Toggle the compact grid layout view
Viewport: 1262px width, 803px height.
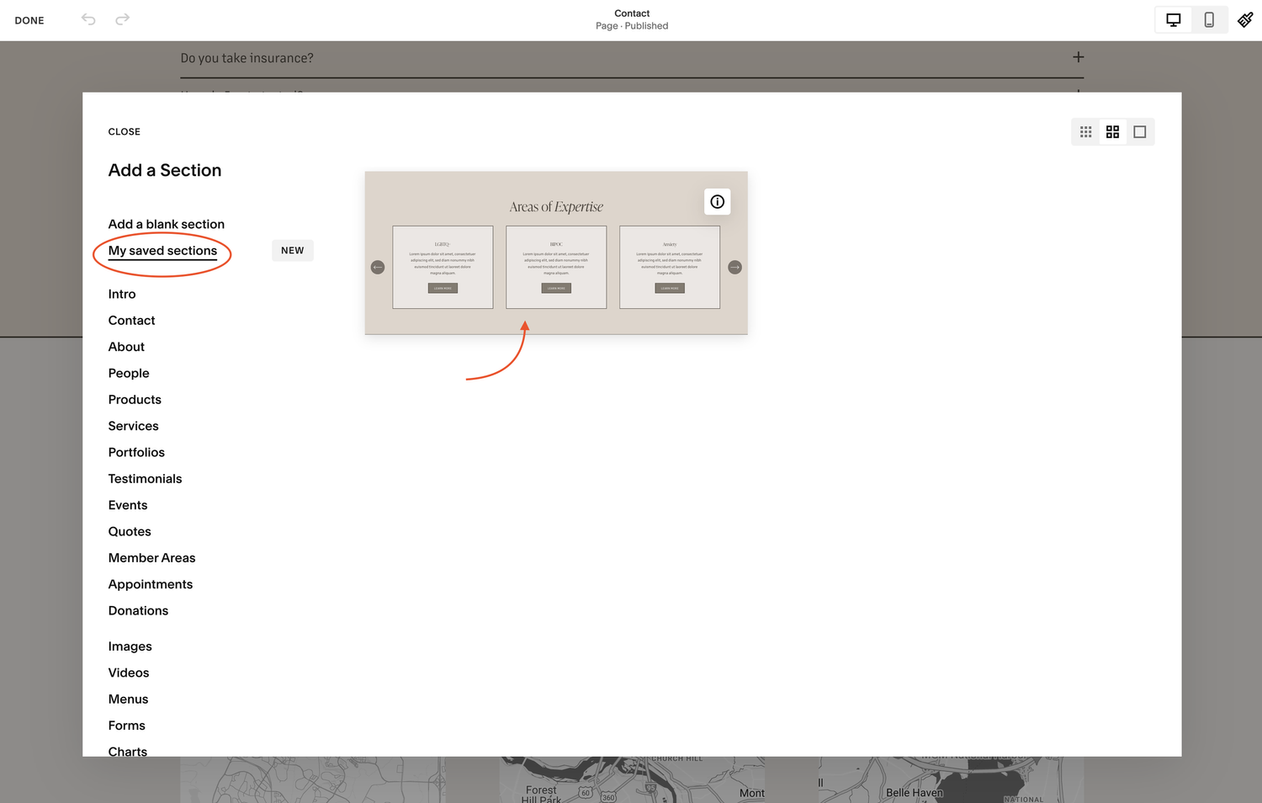1085,131
